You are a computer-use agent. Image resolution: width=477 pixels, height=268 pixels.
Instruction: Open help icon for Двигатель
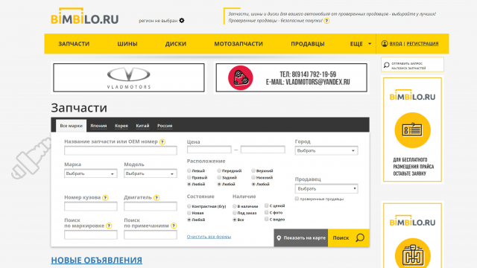[157, 198]
